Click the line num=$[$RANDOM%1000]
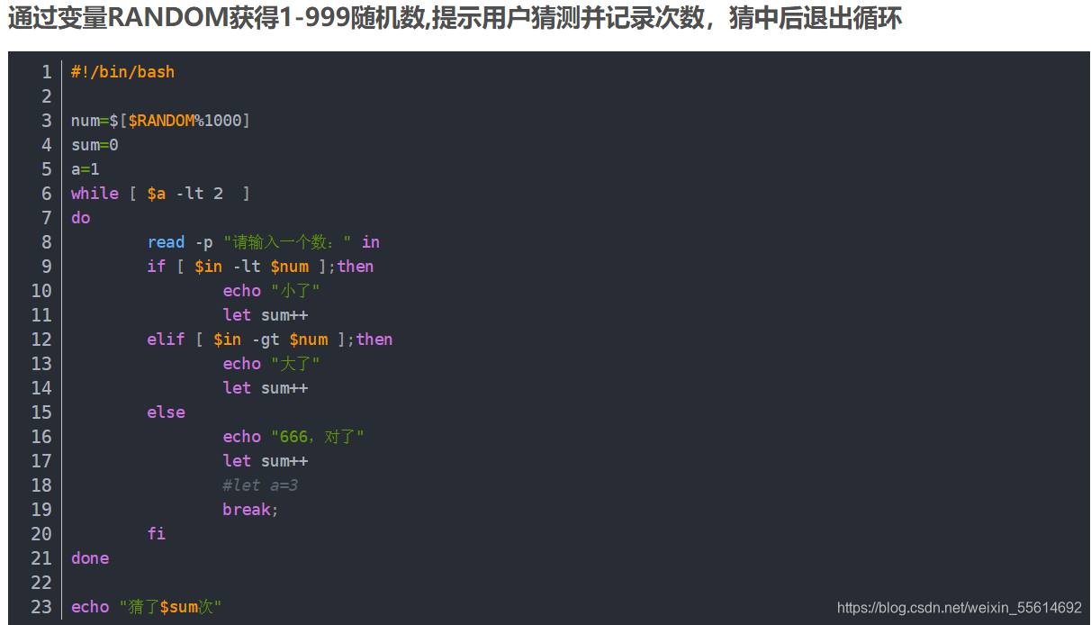This screenshot has height=625, width=1091. pyautogui.click(x=161, y=121)
